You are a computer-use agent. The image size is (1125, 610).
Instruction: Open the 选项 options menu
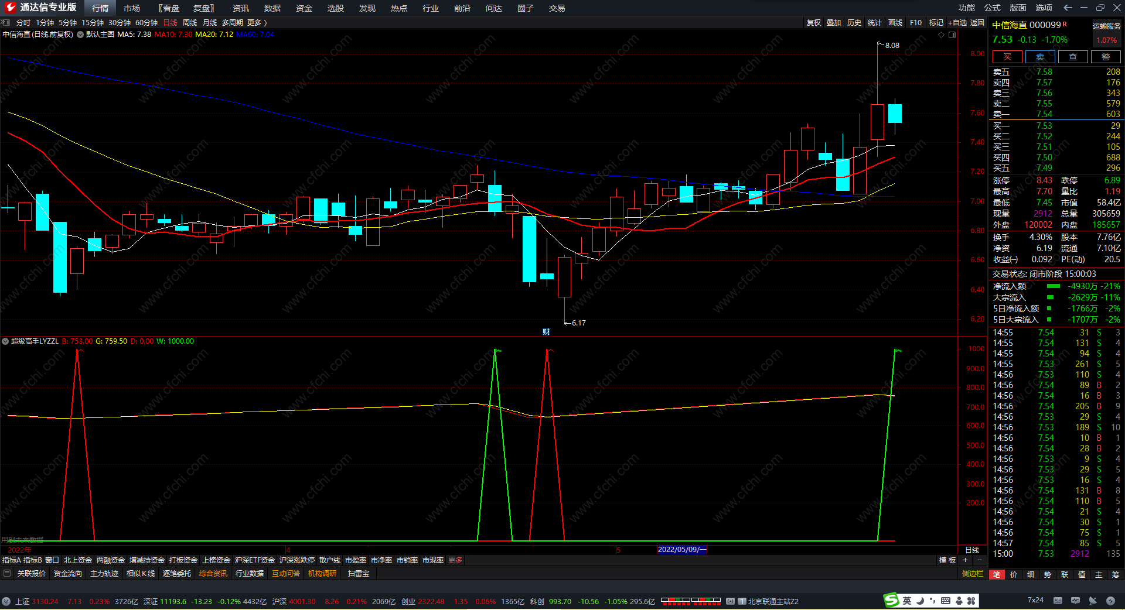pos(1044,8)
